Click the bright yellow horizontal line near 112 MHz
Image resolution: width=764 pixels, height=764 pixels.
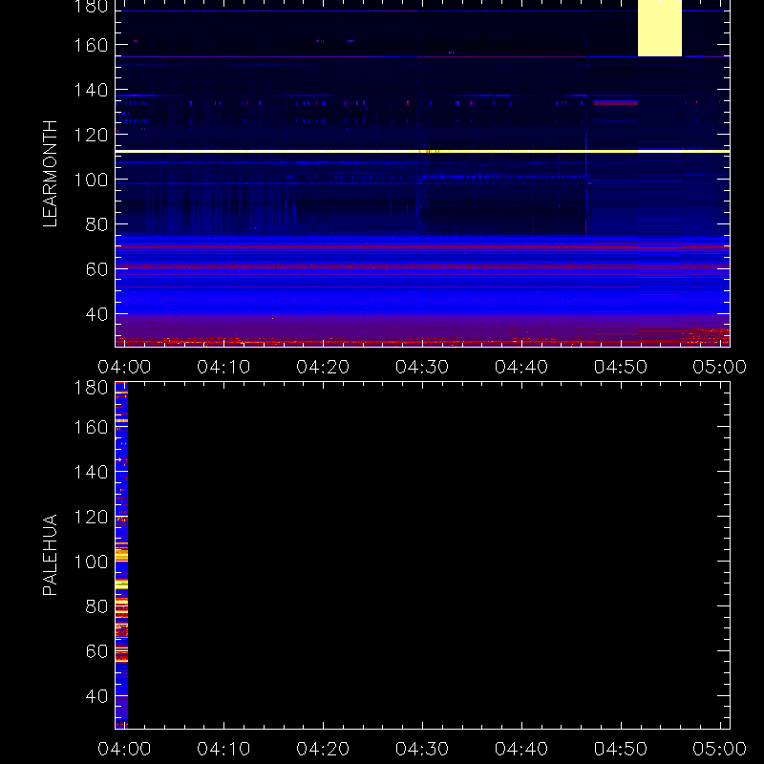(422, 152)
